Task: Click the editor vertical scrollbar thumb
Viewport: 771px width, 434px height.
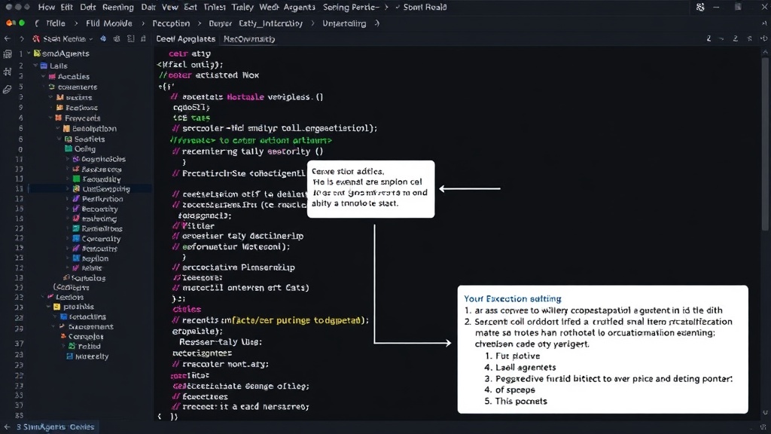Action: tap(765, 142)
